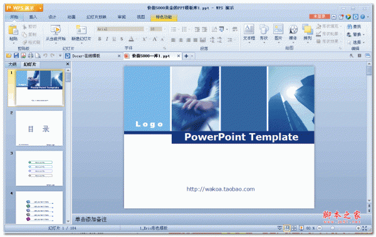Open the Special Features (特色功能) tab

164,17
